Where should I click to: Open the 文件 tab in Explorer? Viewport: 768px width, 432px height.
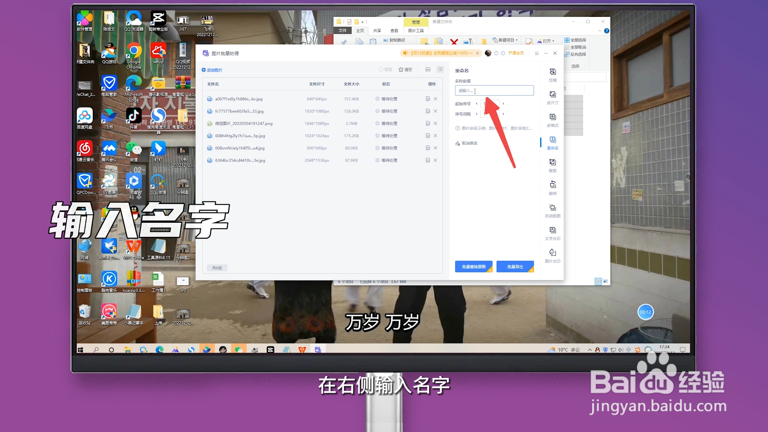[x=342, y=30]
